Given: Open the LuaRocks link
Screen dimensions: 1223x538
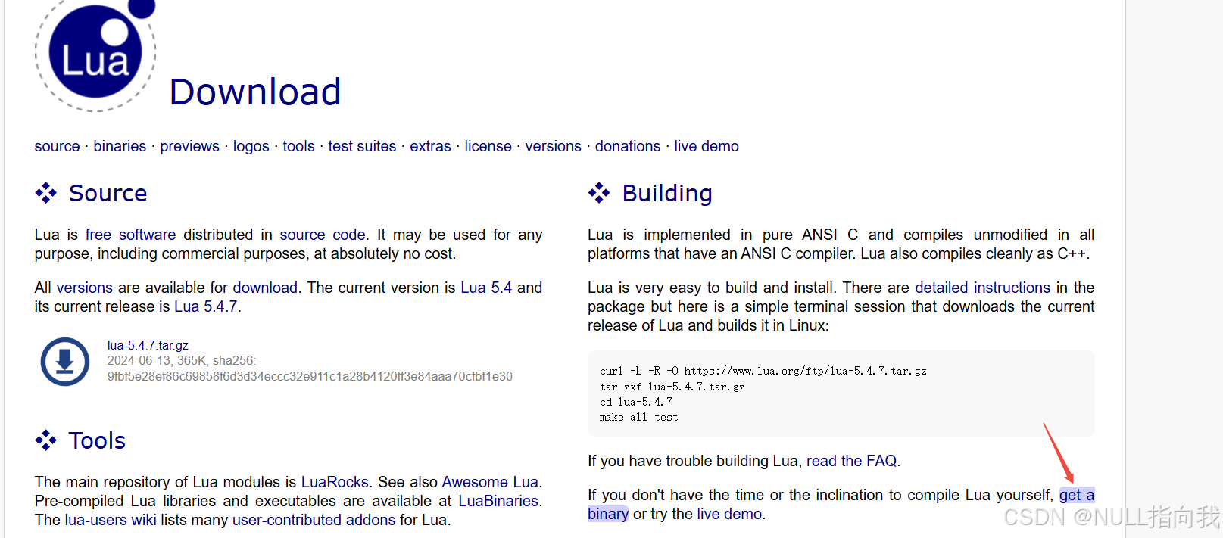Looking at the screenshot, I should click(x=335, y=482).
